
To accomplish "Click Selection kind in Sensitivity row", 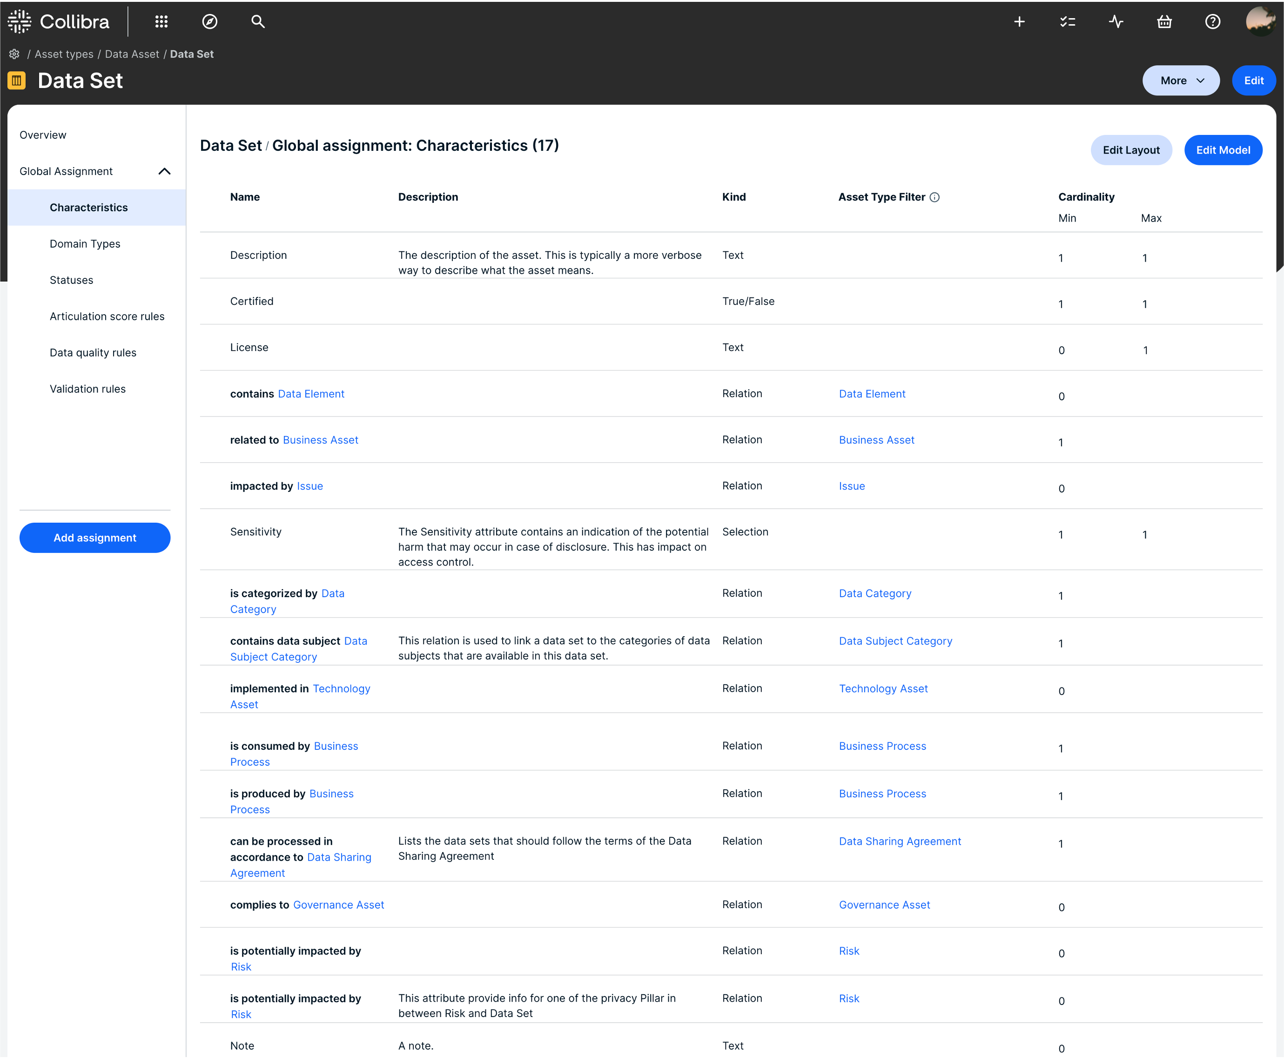I will tap(745, 532).
